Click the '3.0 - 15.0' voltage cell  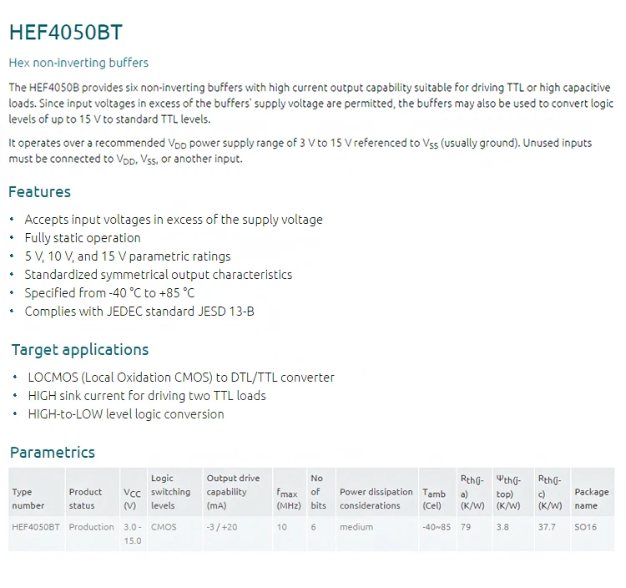(x=133, y=534)
